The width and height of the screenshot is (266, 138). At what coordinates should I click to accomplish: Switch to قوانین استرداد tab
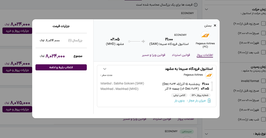coord(181,55)
